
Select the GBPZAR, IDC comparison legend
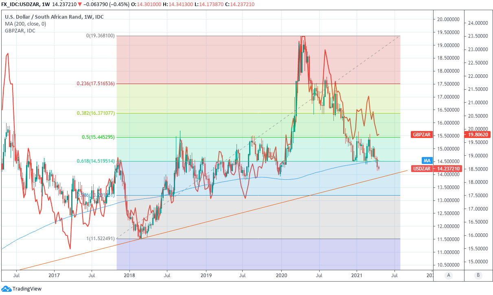pos(20,30)
